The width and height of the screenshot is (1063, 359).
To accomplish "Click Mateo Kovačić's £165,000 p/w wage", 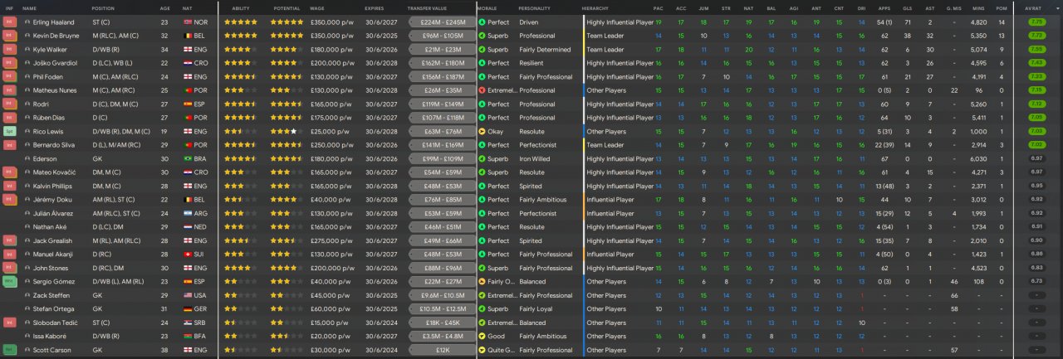I will pos(330,172).
